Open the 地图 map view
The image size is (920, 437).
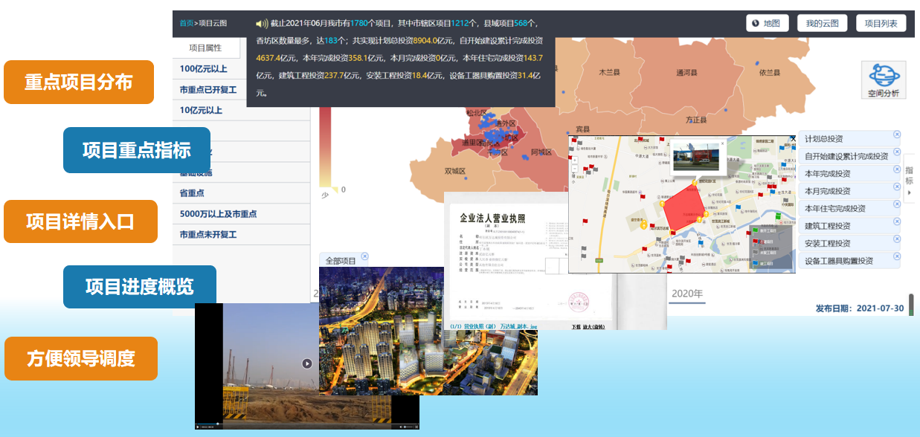pos(768,23)
